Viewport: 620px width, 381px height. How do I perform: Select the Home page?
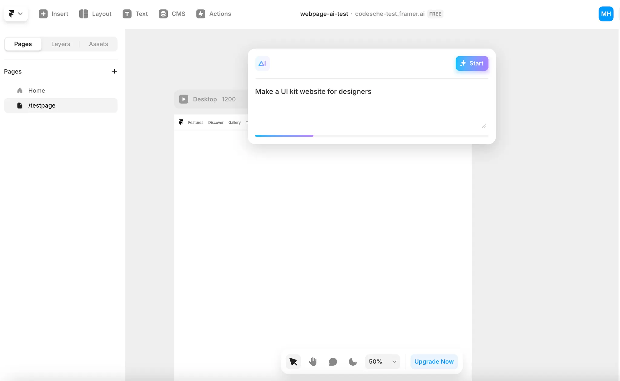[x=36, y=91]
